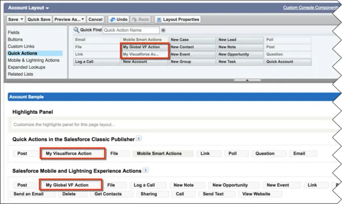Select Related Lists in the sidebar
Viewport: 342px width, 204px height.
(20, 74)
